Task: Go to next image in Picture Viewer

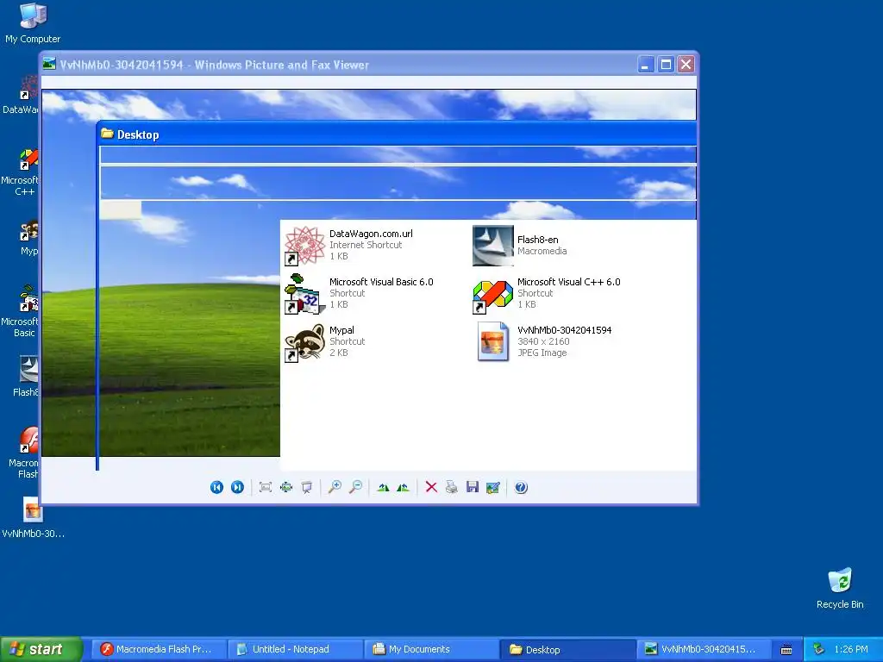Action: (x=238, y=488)
